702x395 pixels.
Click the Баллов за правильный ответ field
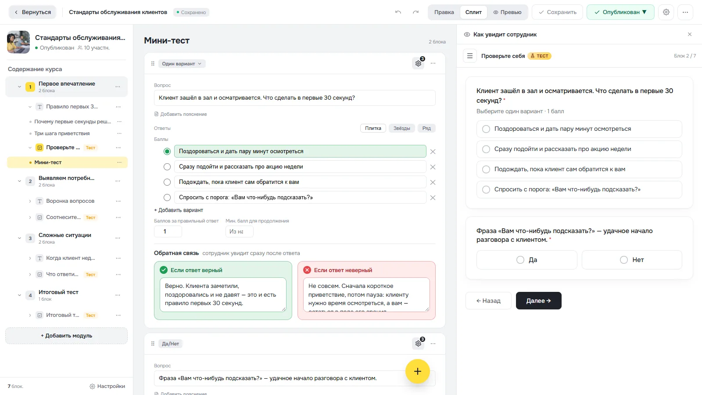pos(168,232)
